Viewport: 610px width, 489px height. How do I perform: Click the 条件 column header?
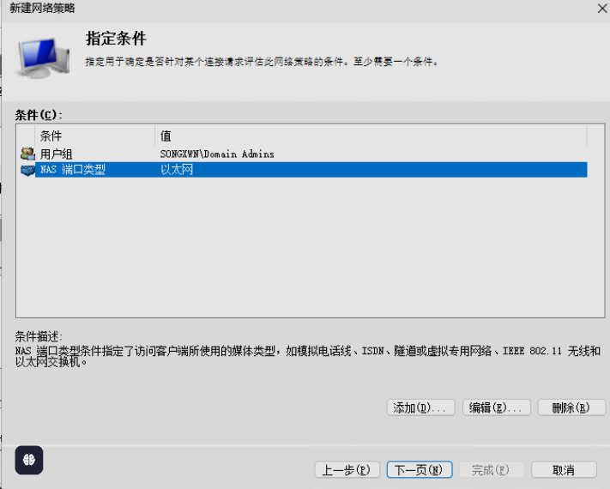point(95,136)
